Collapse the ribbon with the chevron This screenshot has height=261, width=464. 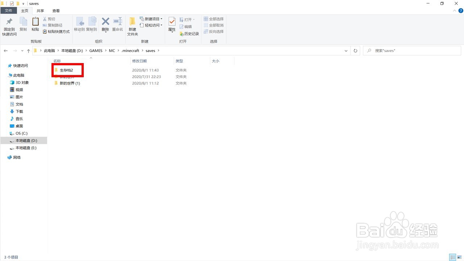tap(455, 11)
